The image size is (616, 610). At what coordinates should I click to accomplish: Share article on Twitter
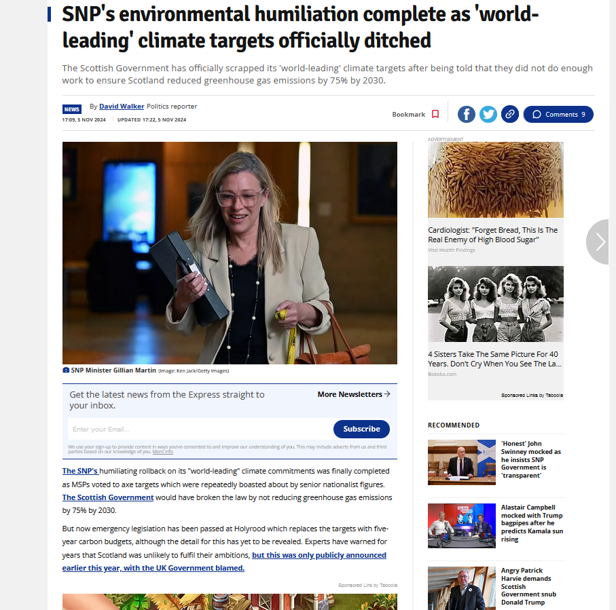point(488,114)
